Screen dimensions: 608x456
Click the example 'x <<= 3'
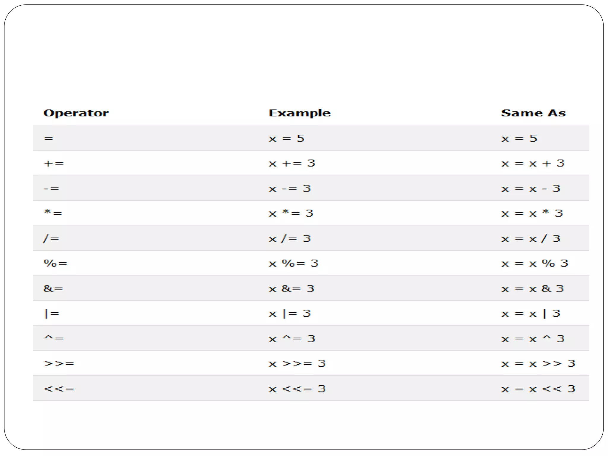[297, 389]
